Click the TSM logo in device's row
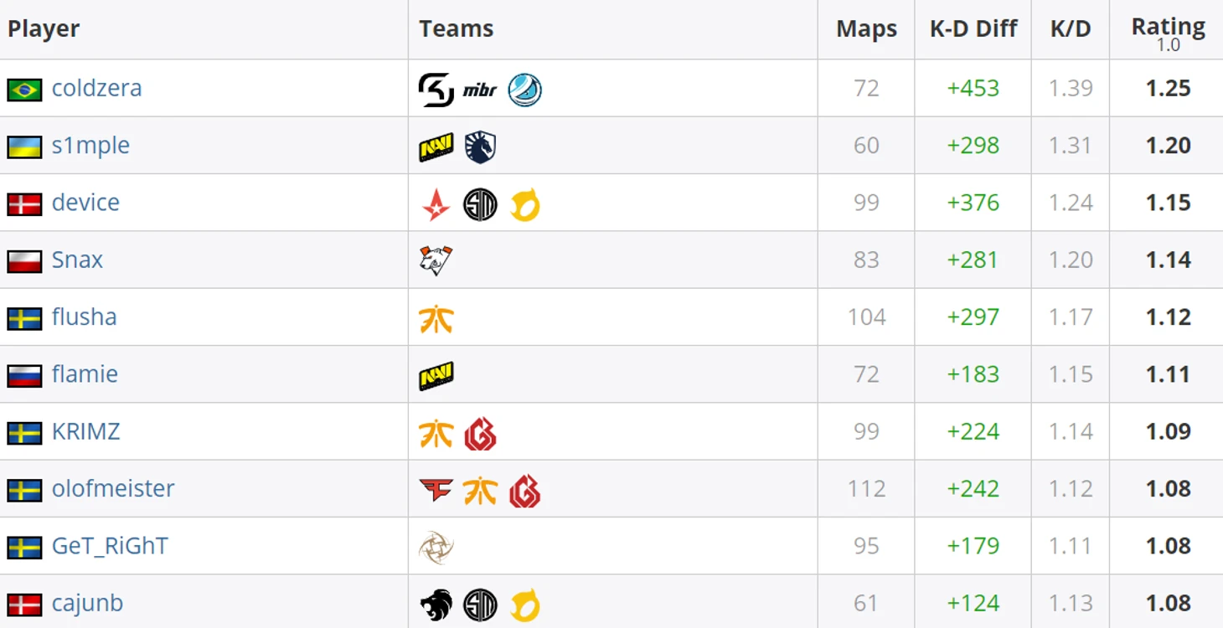1223x628 pixels. pyautogui.click(x=480, y=204)
